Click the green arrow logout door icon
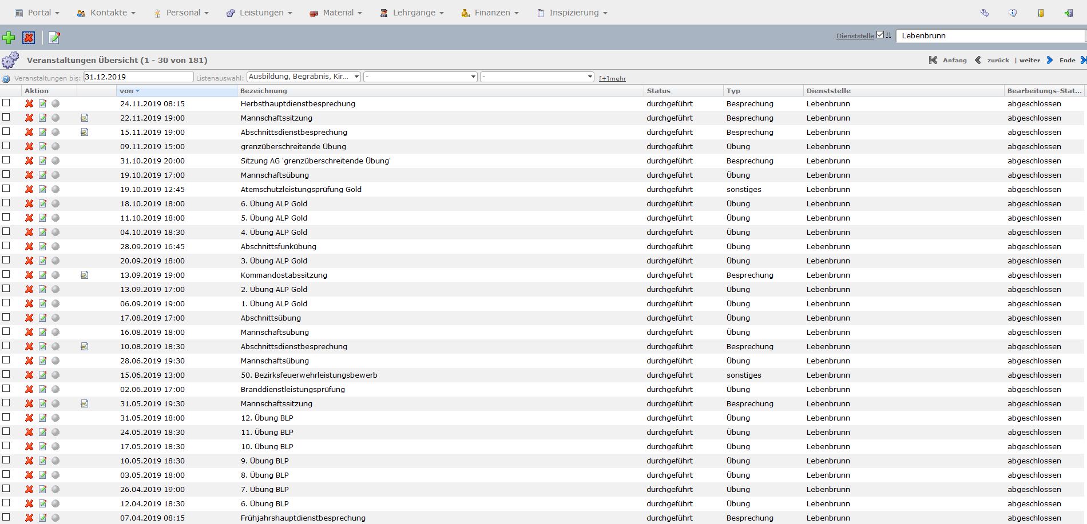 [x=1068, y=13]
